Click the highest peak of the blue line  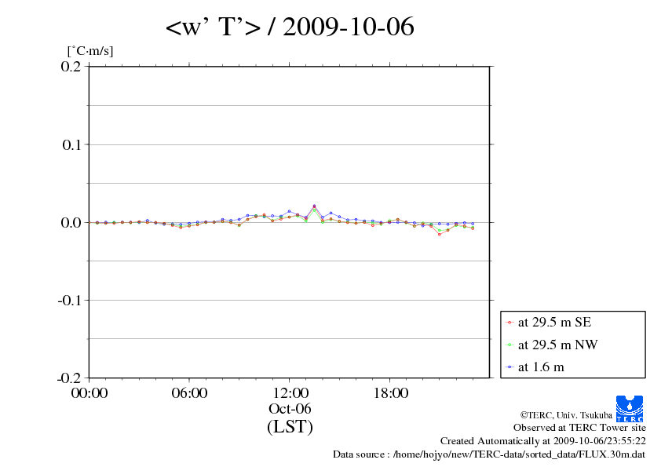point(314,206)
